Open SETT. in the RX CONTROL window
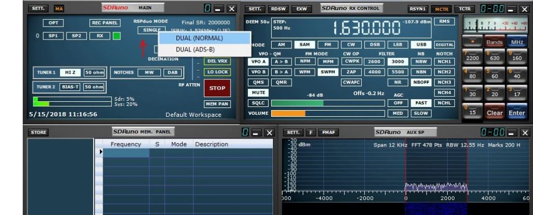The height and width of the screenshot is (215, 533). click(255, 9)
